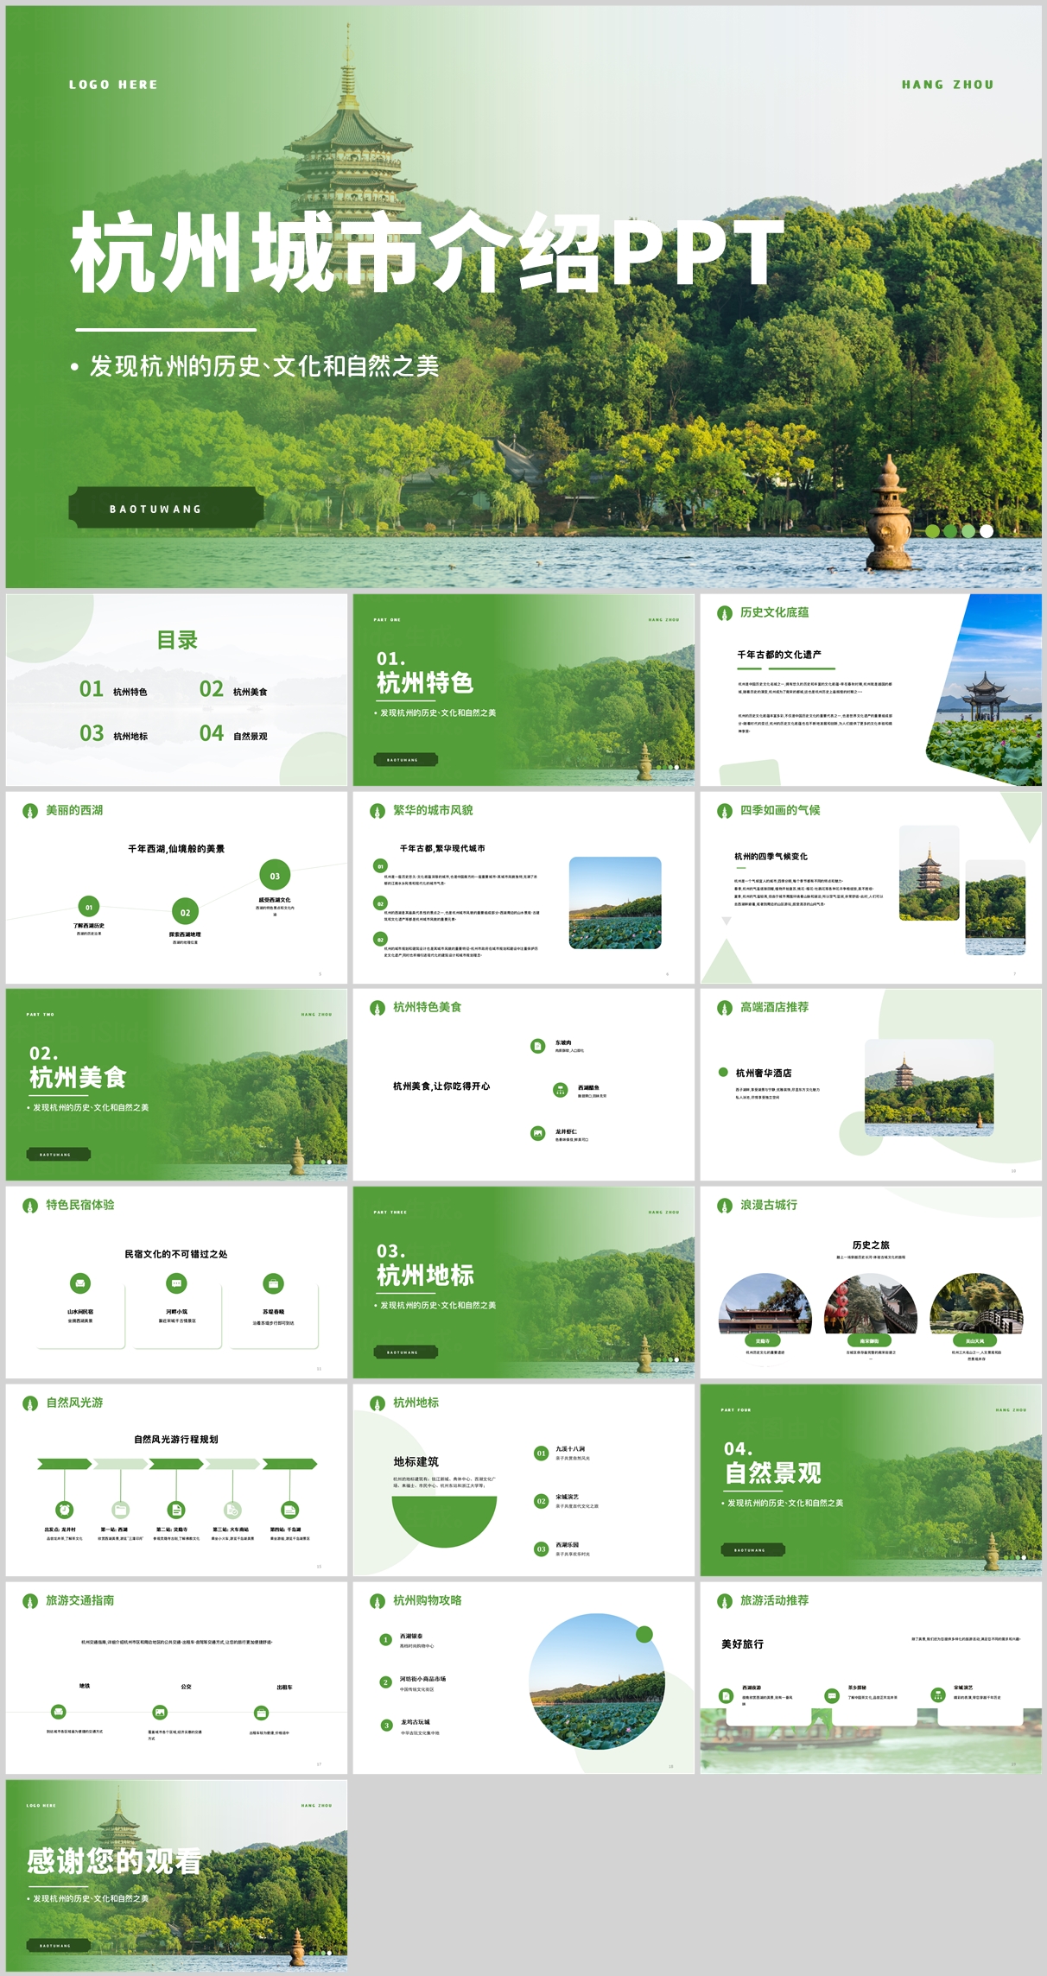Click the alarm clock icon above 出发点 龙井村
This screenshot has height=1976, width=1047.
coord(65,1510)
